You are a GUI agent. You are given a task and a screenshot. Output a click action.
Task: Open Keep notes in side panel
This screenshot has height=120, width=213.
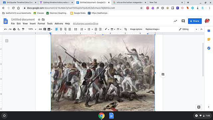click(x=209, y=39)
